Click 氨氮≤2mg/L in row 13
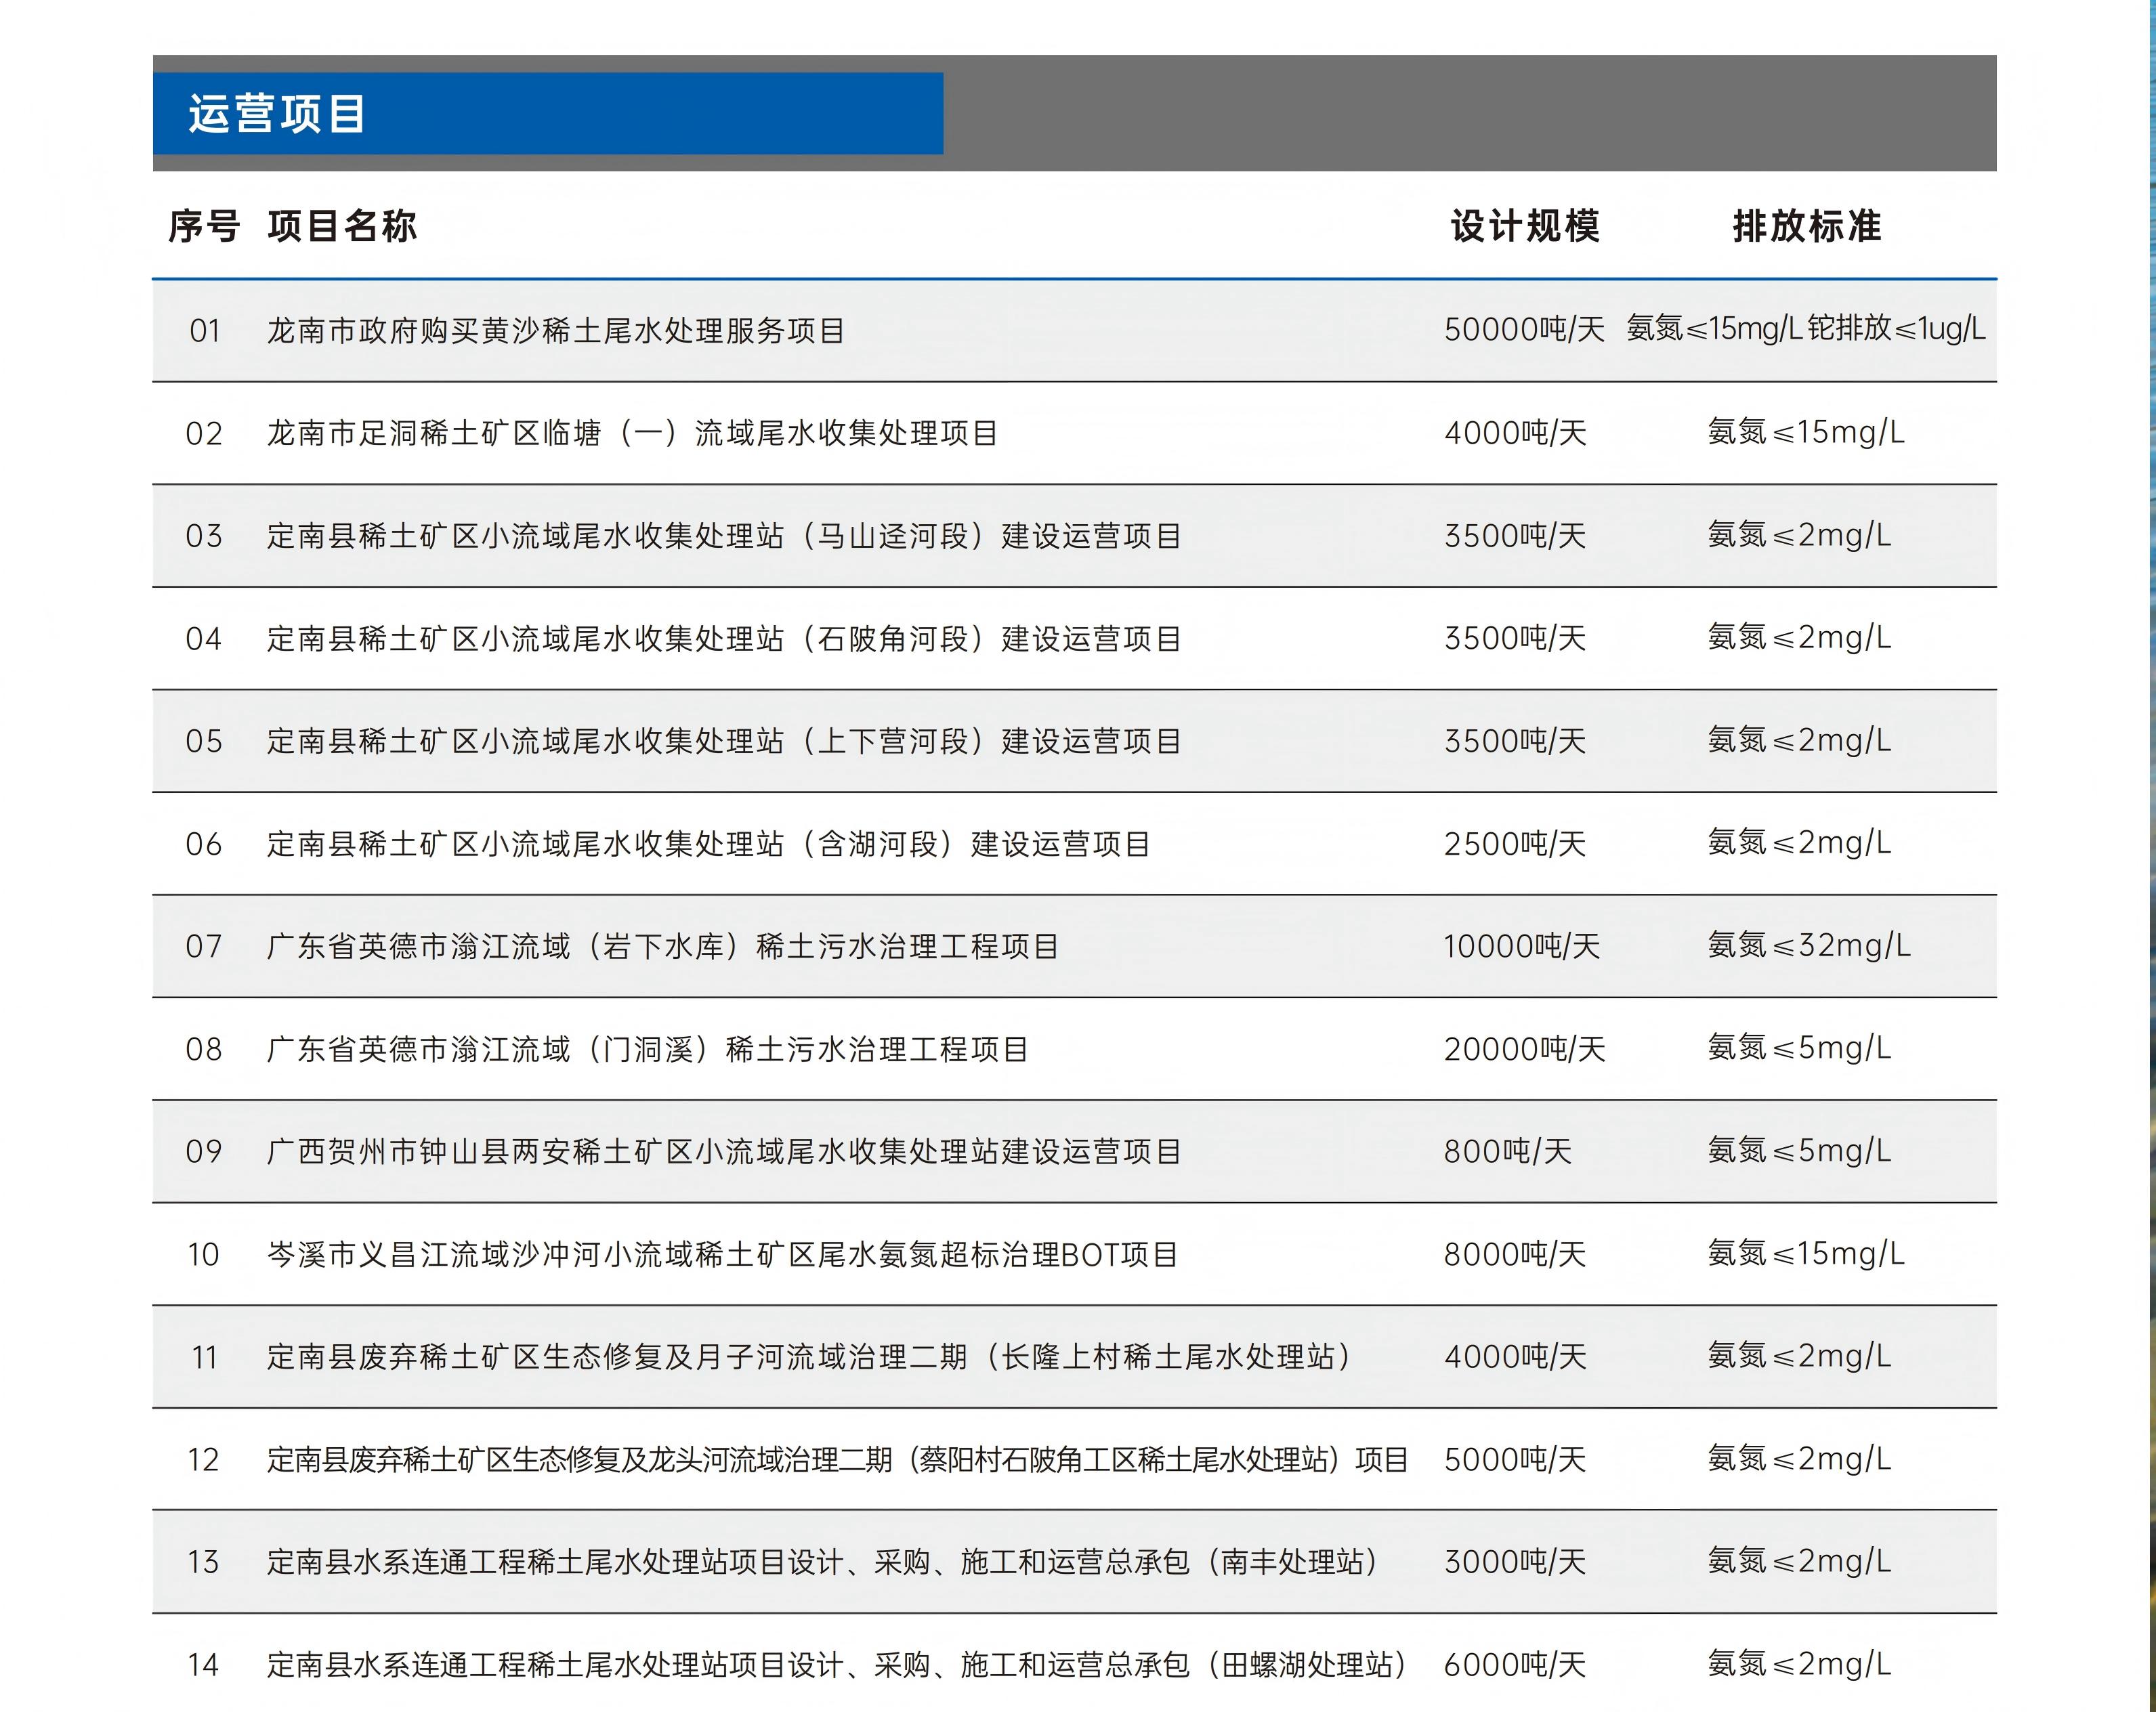 point(1799,1561)
